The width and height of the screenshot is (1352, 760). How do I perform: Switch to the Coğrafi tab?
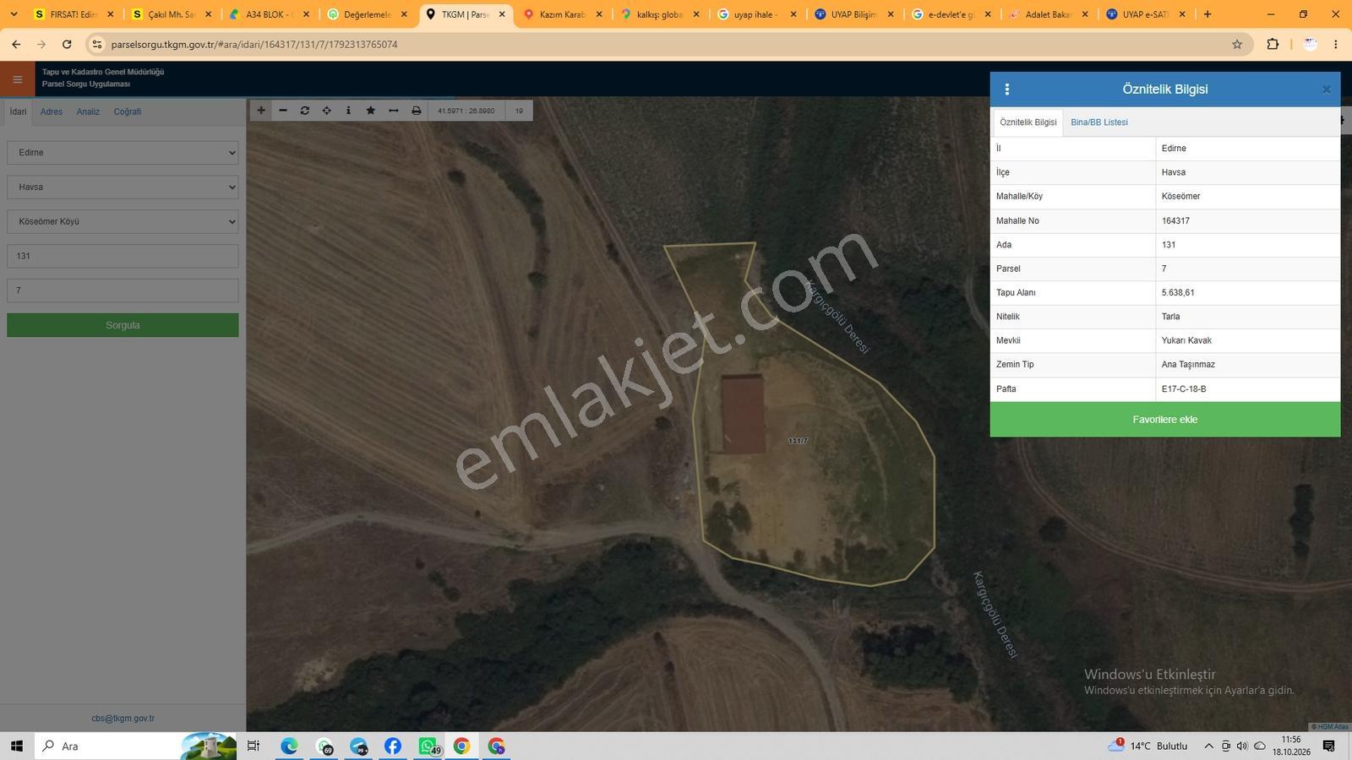click(x=128, y=111)
